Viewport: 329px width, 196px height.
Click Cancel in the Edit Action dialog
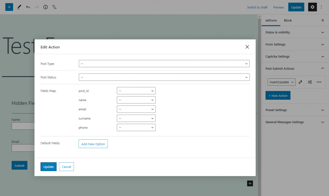point(66,167)
